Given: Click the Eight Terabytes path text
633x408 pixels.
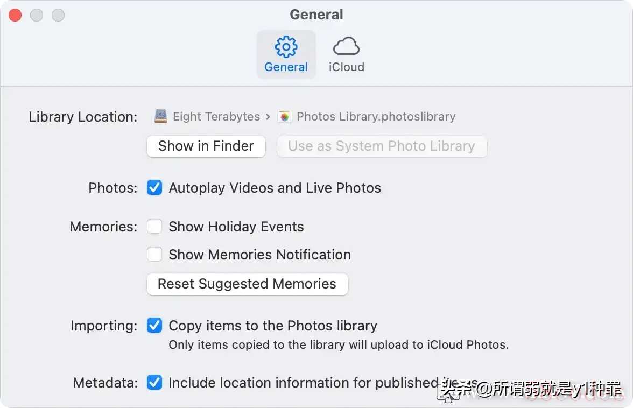Looking at the screenshot, I should pyautogui.click(x=216, y=116).
